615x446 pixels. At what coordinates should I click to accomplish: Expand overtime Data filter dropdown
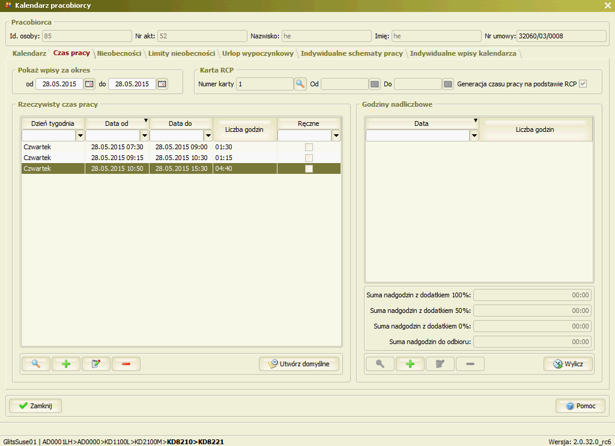[474, 135]
